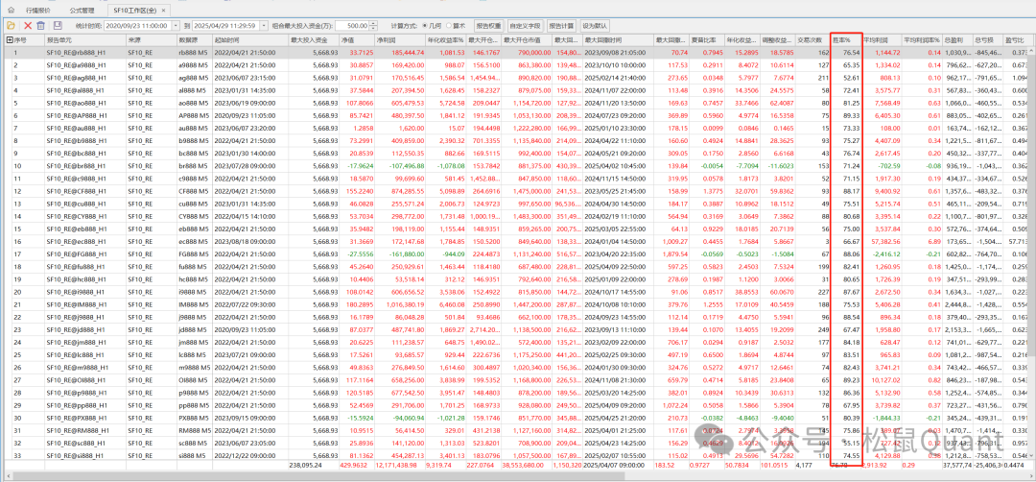The image size is (1036, 482).
Task: Select the 算术 calculation radio button
Action: pyautogui.click(x=449, y=24)
